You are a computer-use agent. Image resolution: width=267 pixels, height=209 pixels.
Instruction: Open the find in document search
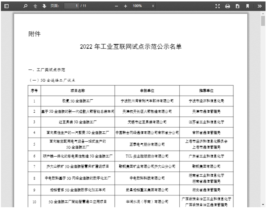click(x=26, y=6)
